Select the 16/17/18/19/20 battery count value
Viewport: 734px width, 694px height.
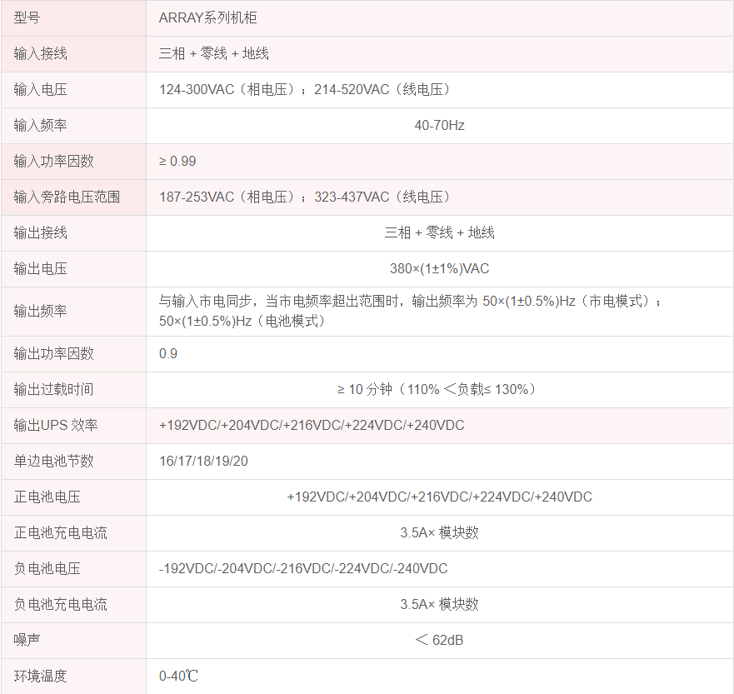point(203,461)
